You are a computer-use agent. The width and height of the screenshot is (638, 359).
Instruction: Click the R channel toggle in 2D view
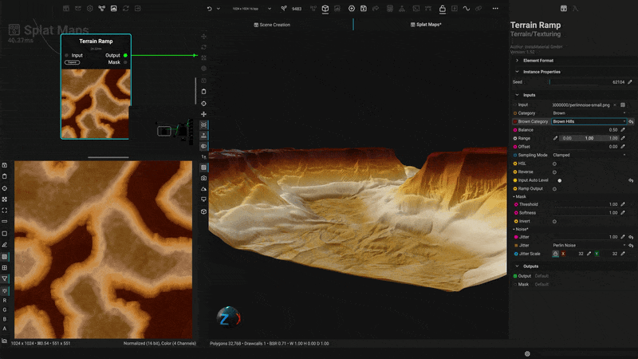tap(5, 301)
